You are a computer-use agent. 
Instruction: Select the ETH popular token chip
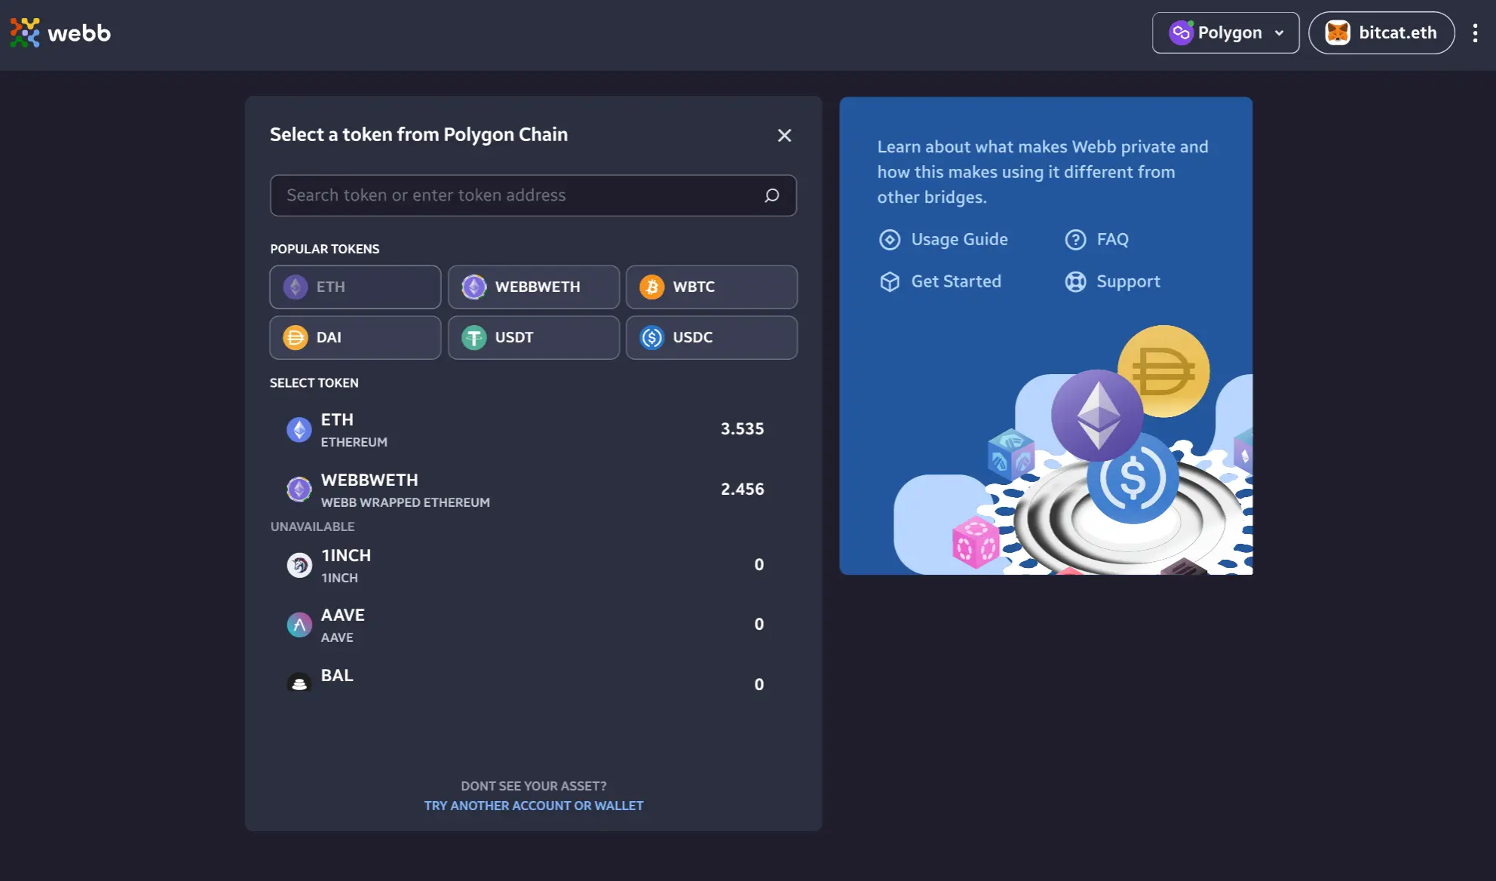coord(355,287)
